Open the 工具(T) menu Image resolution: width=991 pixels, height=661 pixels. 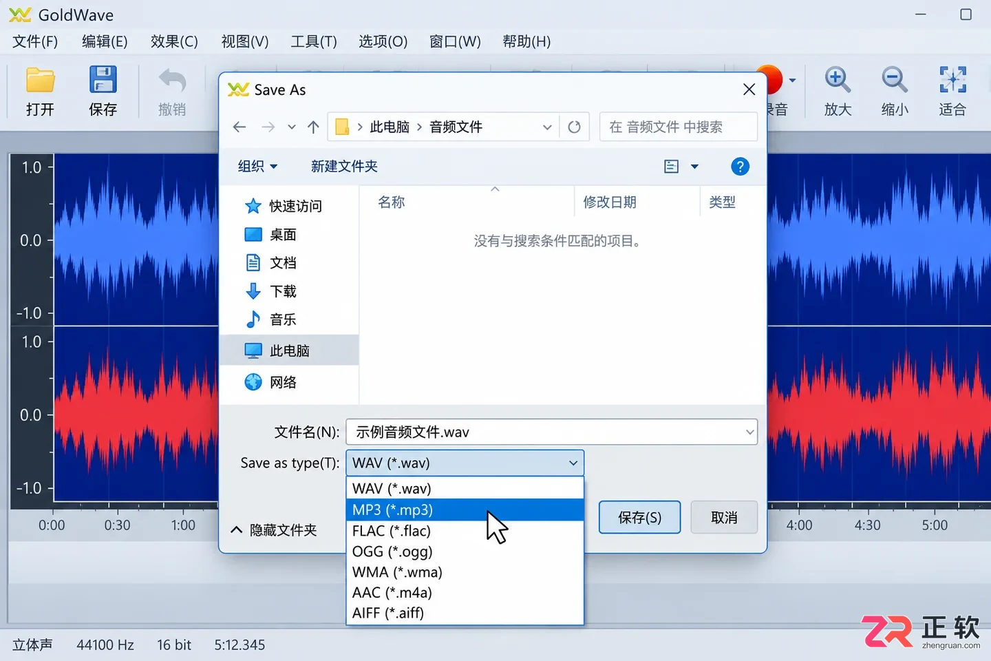point(314,41)
